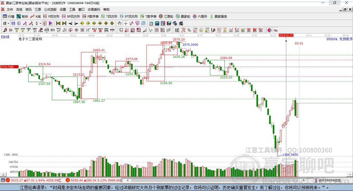Click the 行情 toolbar button
Image resolution: width=353 pixels, height=191 pixels.
[x=9, y=17]
